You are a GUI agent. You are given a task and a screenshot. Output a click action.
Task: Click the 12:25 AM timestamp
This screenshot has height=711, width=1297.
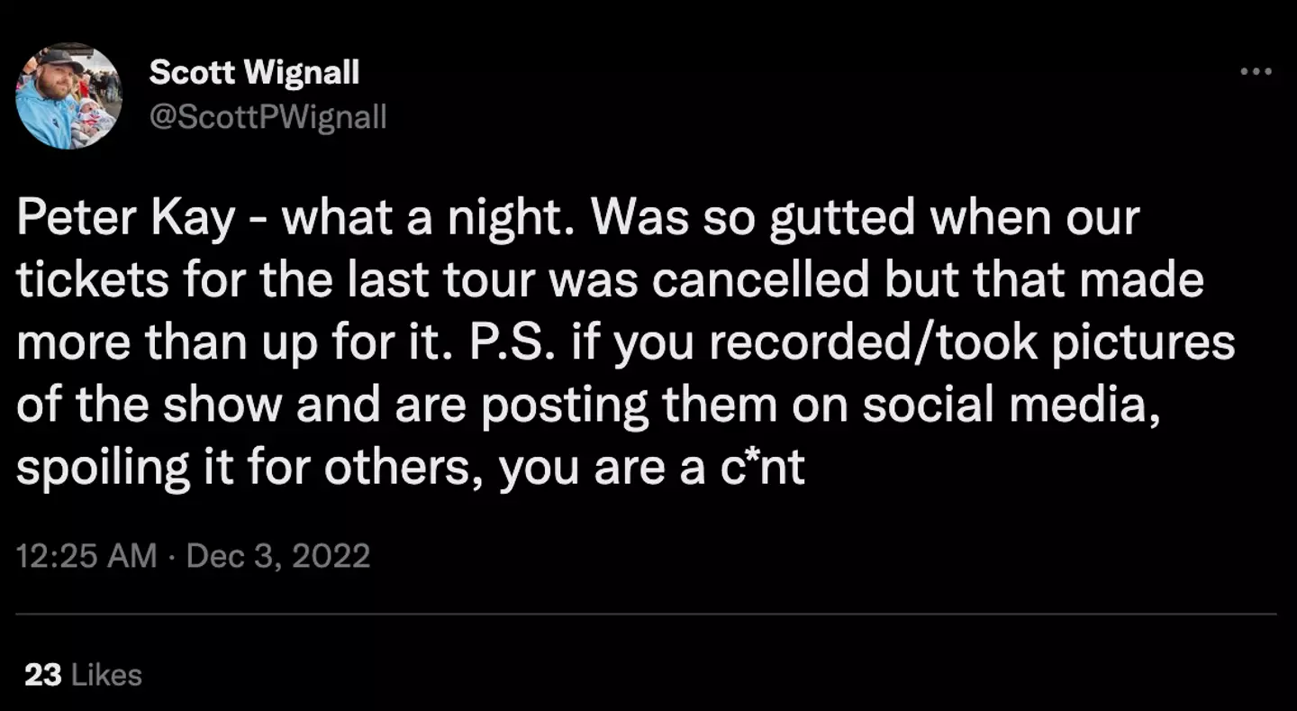(86, 555)
